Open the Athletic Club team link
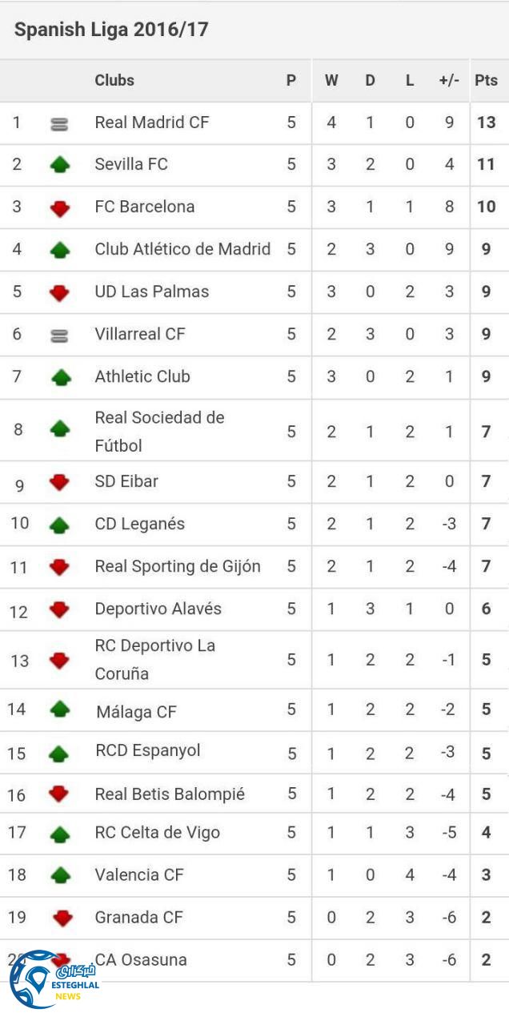 [142, 376]
